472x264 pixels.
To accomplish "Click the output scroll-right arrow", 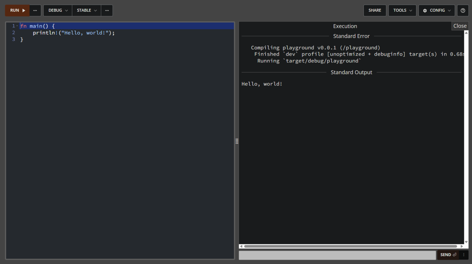I will [x=462, y=246].
